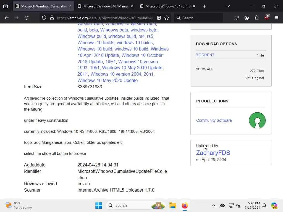Select item size value 8889721883
This screenshot has height=212, width=283.
tap(90, 87)
